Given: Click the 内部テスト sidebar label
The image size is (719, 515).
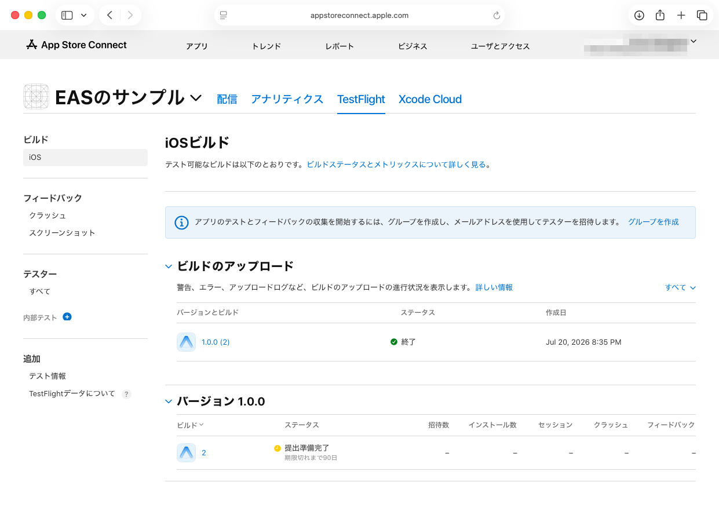Looking at the screenshot, I should 40,317.
